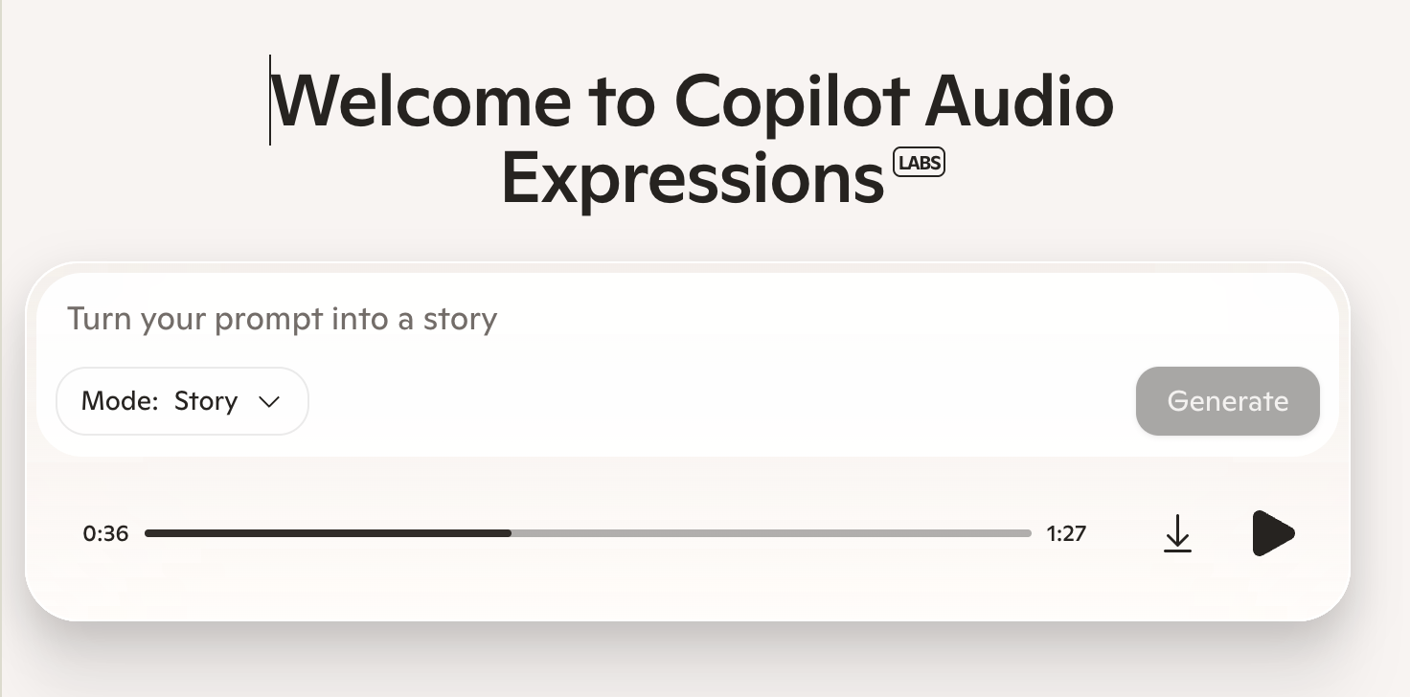Click the 'Mode:' label text
1410x697 pixels.
click(120, 401)
